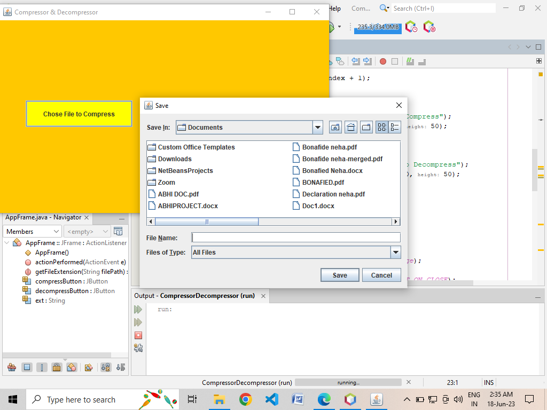The height and width of the screenshot is (410, 547).
Task: Click Start Macro Recording red circle icon
Action: [x=383, y=61]
